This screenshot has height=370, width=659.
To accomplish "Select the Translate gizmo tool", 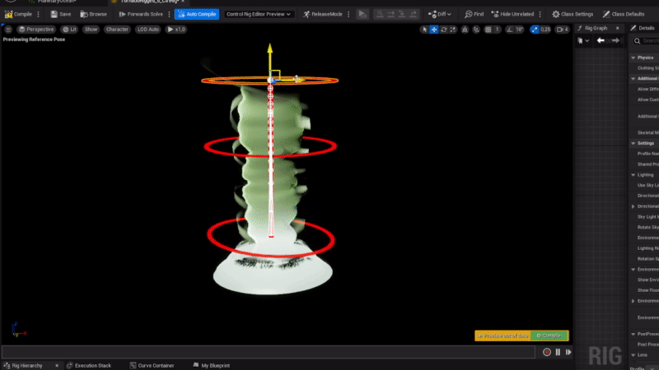I will coord(434,30).
